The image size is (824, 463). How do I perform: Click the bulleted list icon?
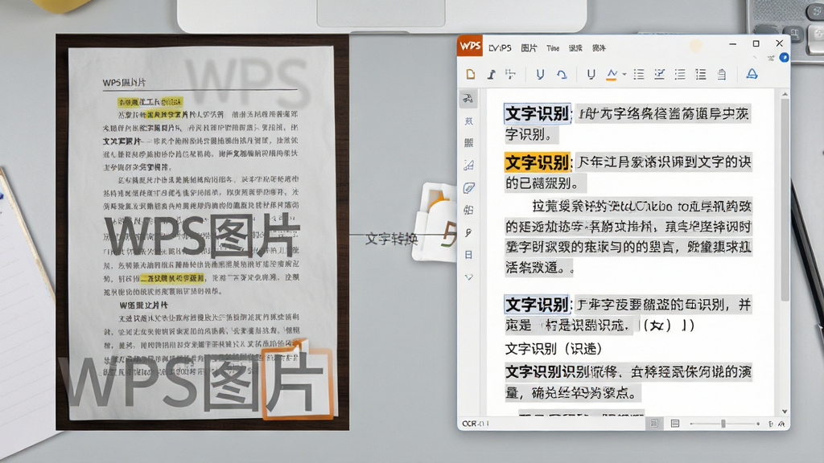tap(638, 75)
